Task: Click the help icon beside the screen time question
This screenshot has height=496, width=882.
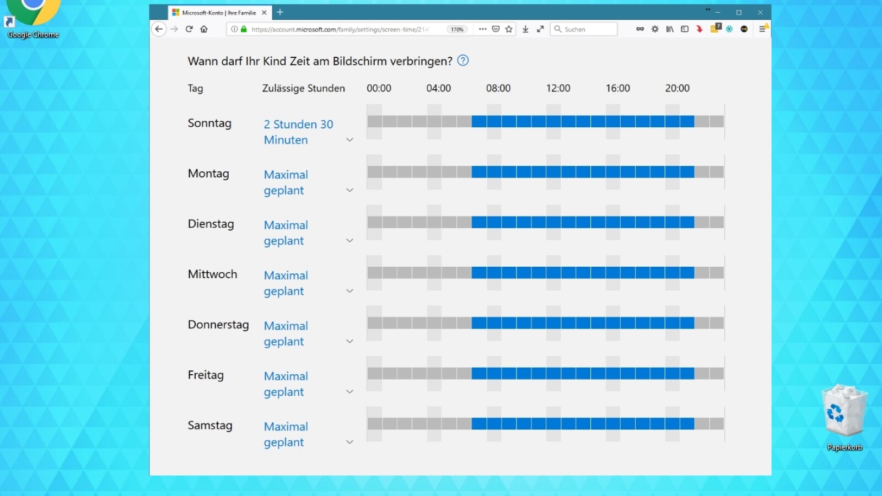Action: click(x=463, y=61)
